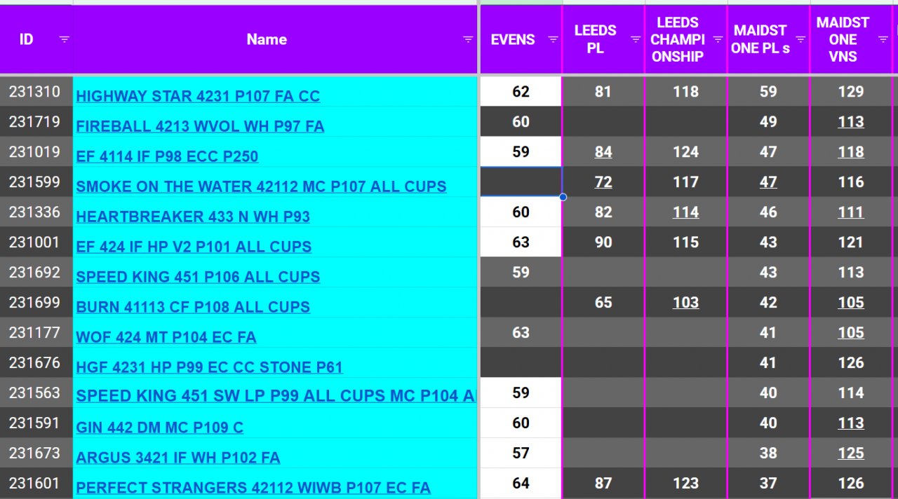This screenshot has height=499, width=898.
Task: Open LEEDS CHAMPIONSHIP column filter
Action: (x=718, y=39)
